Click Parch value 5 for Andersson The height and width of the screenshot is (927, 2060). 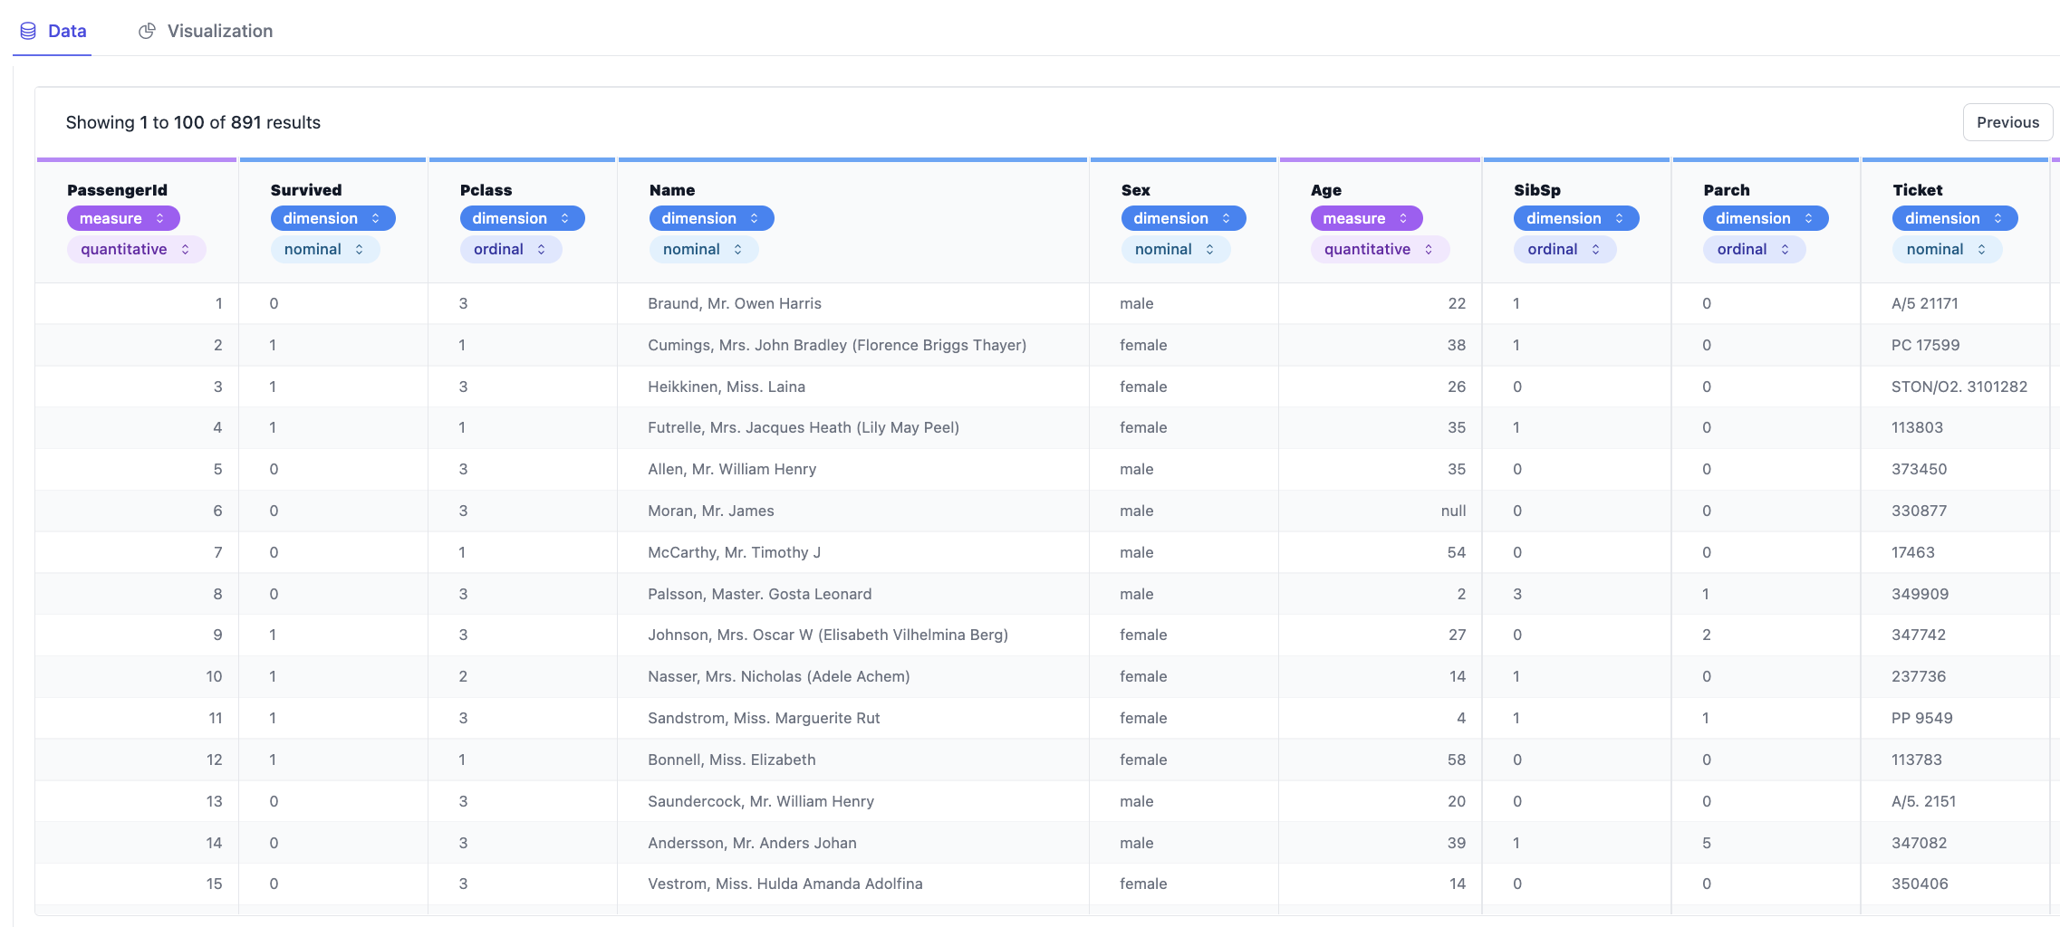coord(1707,843)
